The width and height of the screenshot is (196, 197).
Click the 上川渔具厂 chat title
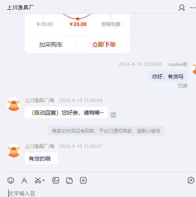20,7
